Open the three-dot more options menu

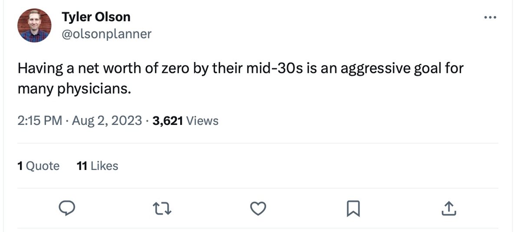coord(490,17)
